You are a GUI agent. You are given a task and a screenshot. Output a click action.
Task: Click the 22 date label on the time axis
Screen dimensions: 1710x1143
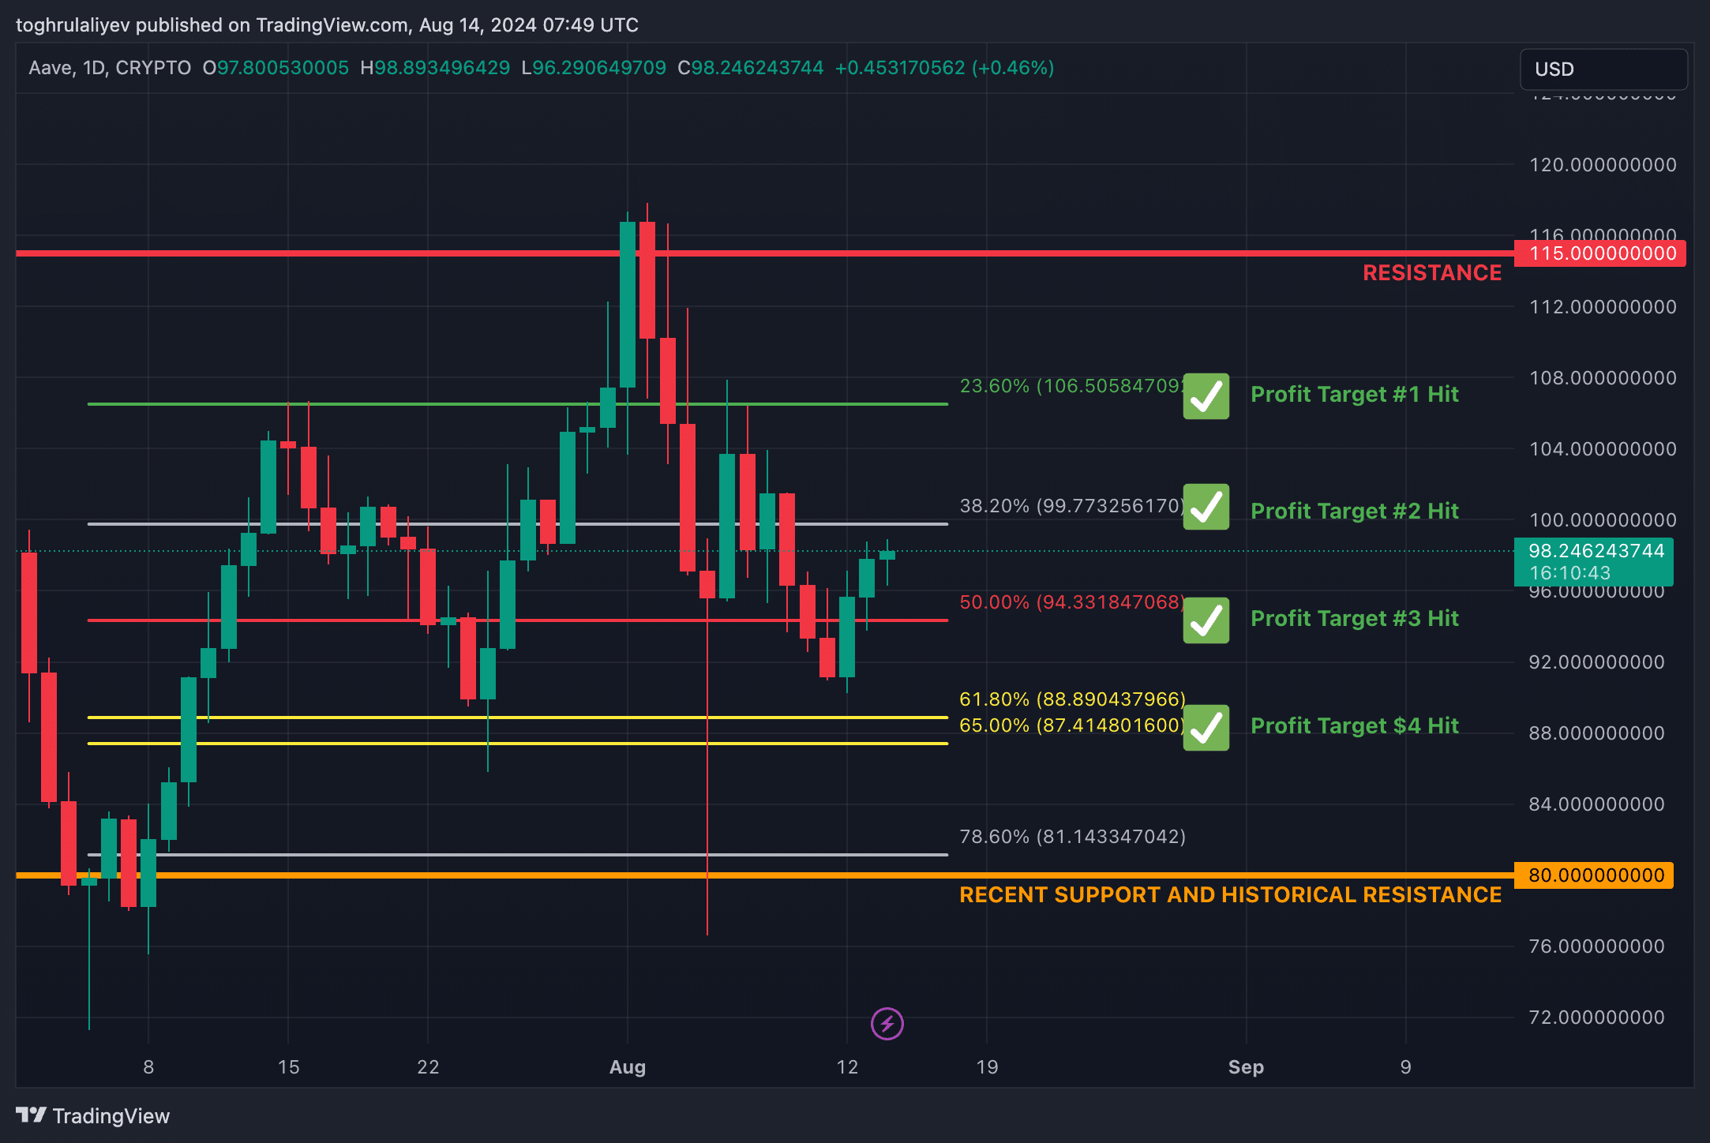click(x=428, y=1067)
